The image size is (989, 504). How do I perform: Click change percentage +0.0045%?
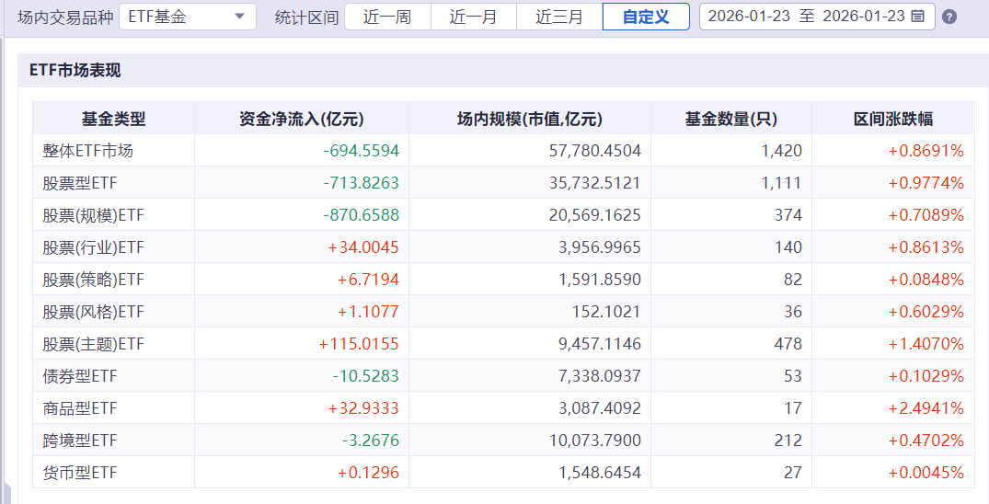click(926, 473)
